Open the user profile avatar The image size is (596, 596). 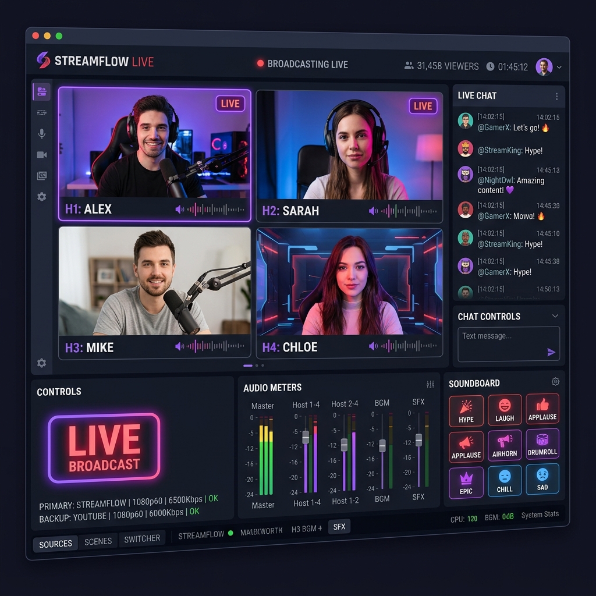click(x=544, y=67)
